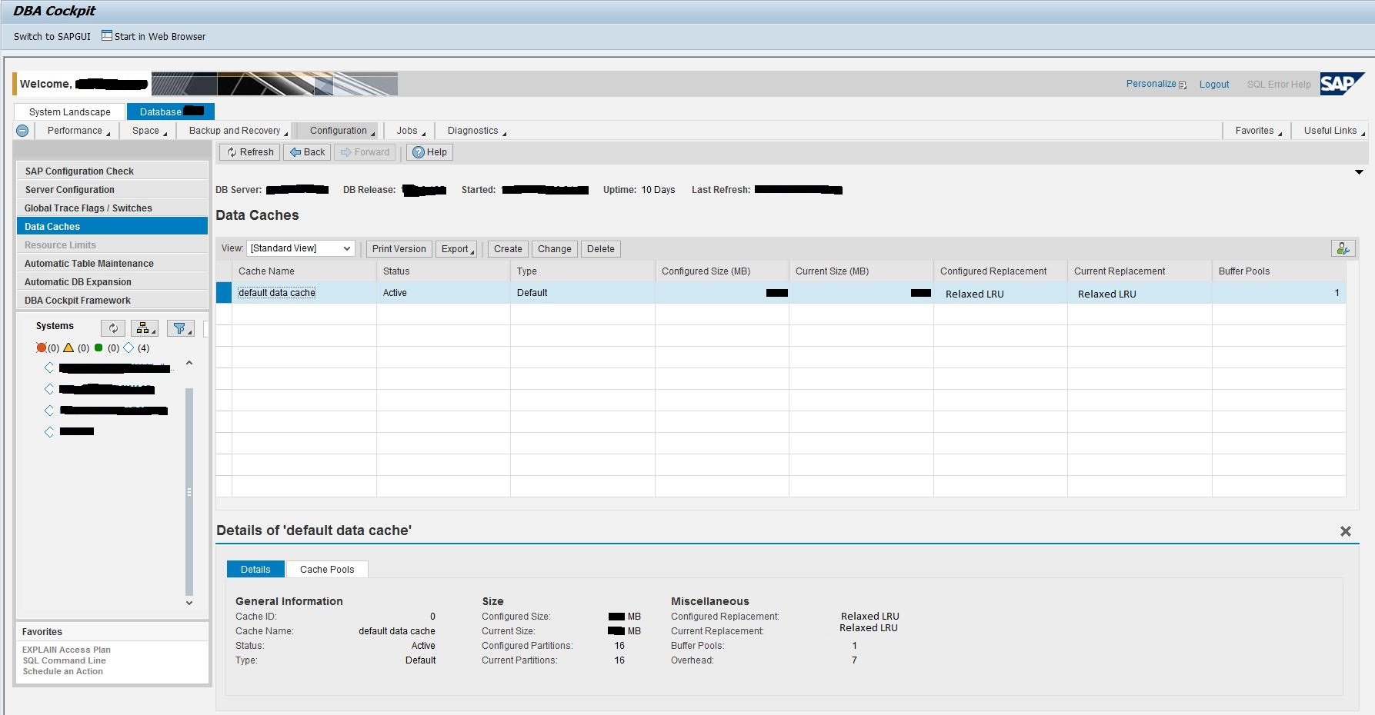The image size is (1375, 715).
Task: Open Server Configuration item
Action: [112, 190]
